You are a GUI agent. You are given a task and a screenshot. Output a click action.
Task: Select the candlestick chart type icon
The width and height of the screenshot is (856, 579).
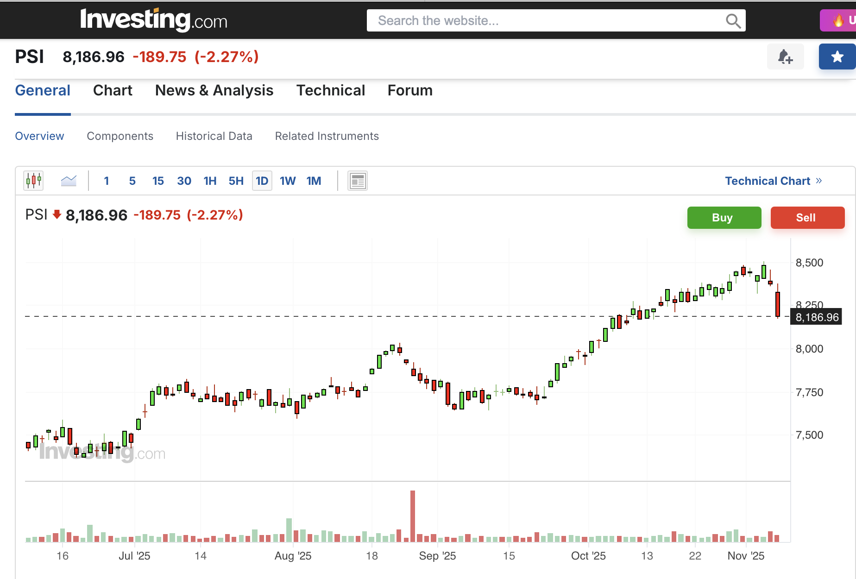33,181
